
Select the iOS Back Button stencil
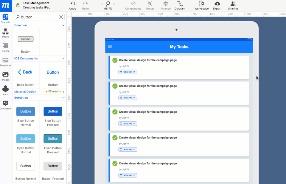[x=25, y=72]
